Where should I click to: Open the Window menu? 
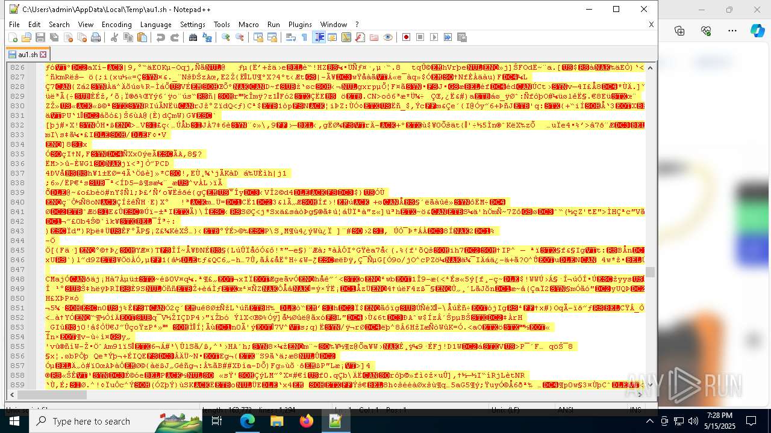coord(334,25)
